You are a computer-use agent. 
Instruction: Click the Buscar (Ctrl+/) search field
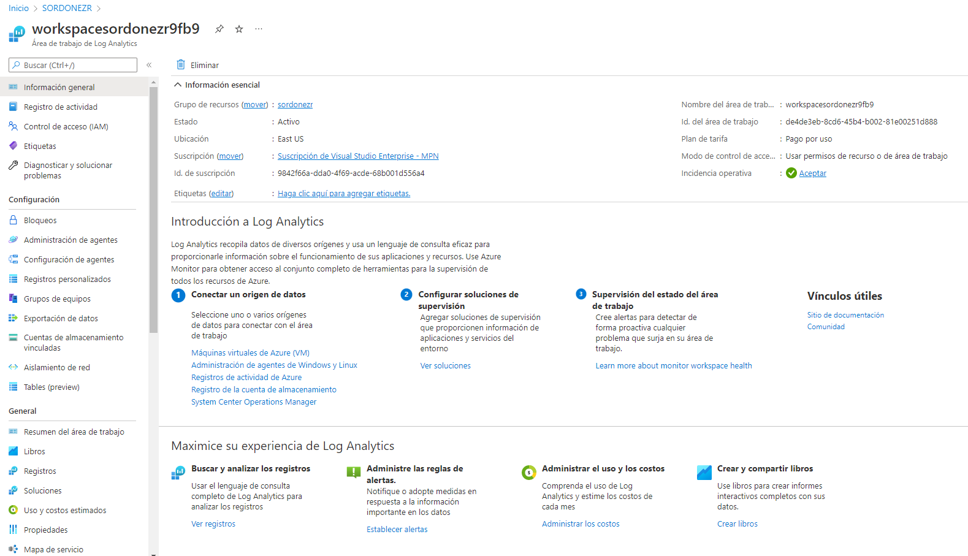pos(73,65)
